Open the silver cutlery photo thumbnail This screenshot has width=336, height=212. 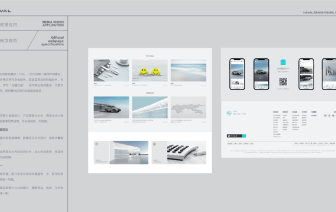coord(111,71)
